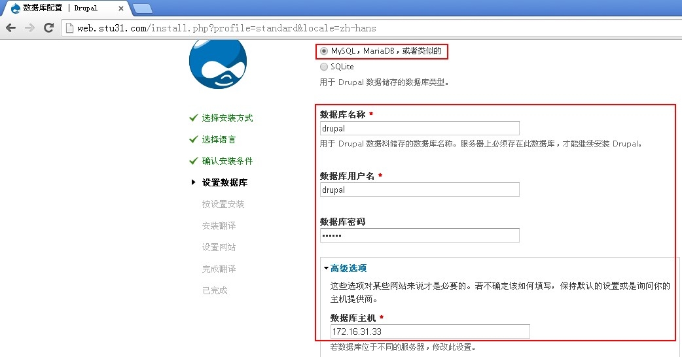Click the browser back arrow button
This screenshot has width=682, height=357.
11,28
